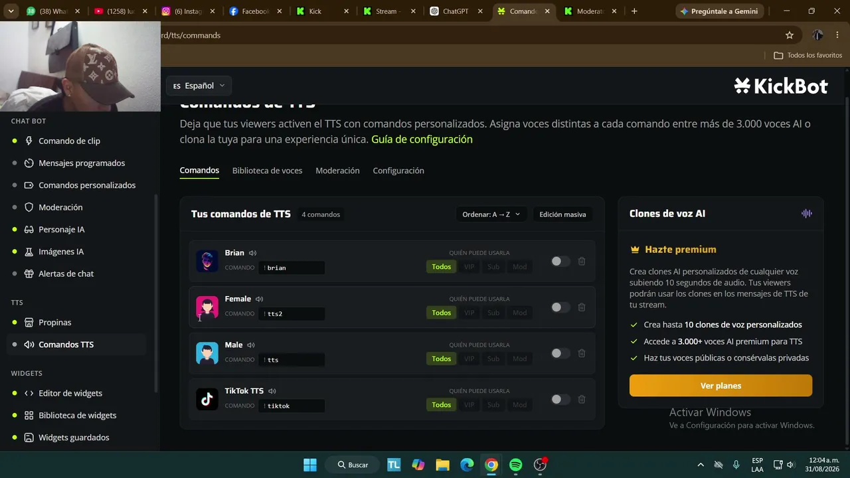Show hidden system tray icons
This screenshot has width=850, height=478.
coord(700,465)
